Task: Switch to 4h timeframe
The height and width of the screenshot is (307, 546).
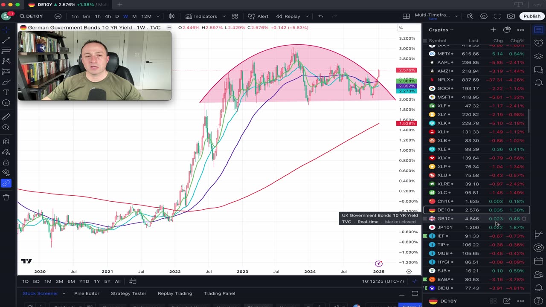Action: pos(108,16)
